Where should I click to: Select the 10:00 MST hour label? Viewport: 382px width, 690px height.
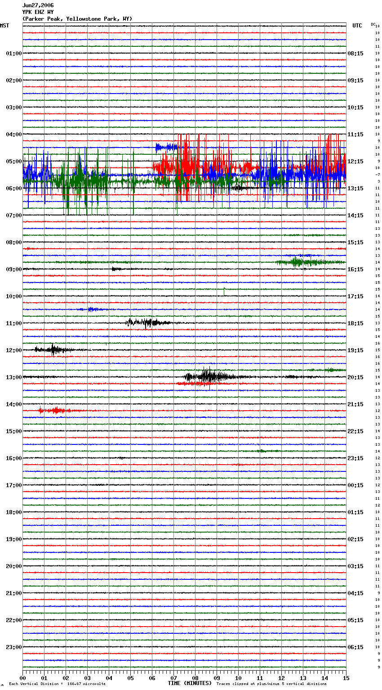[14, 296]
